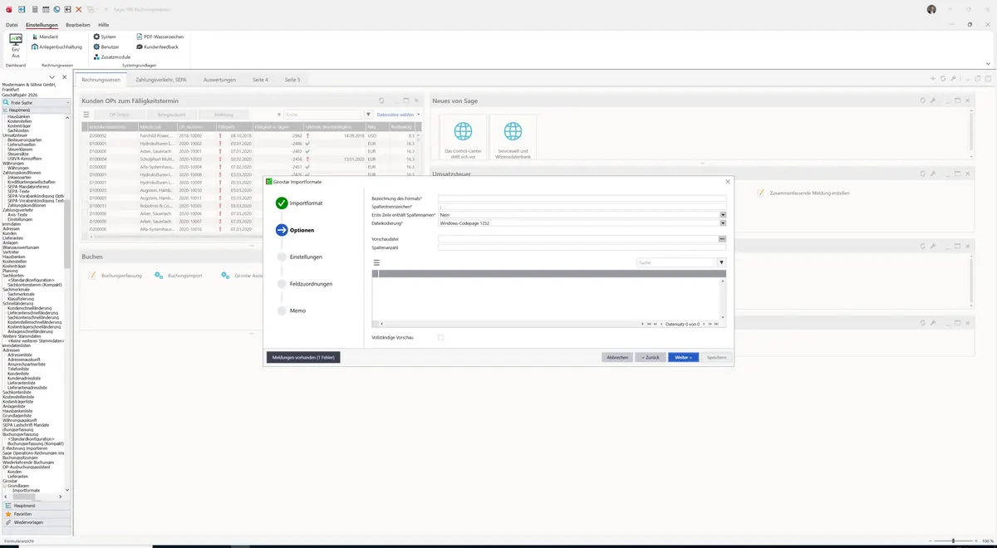This screenshot has height=548, width=997.
Task: Open Das Control-Center globe tile
Action: click(x=463, y=139)
